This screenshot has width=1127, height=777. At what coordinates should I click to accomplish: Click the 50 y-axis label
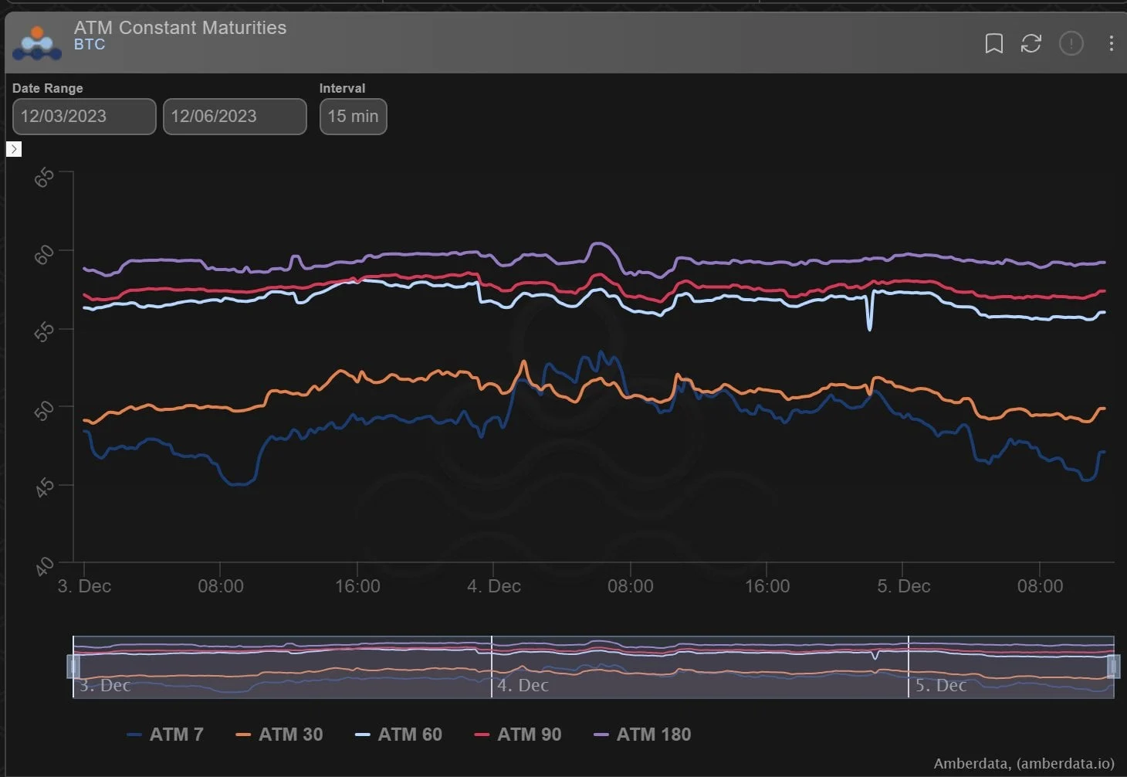tap(44, 409)
